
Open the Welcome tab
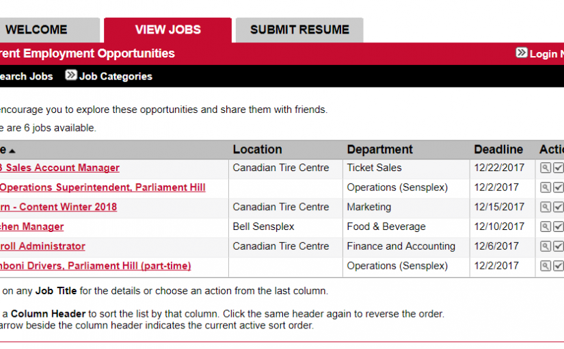click(x=37, y=29)
